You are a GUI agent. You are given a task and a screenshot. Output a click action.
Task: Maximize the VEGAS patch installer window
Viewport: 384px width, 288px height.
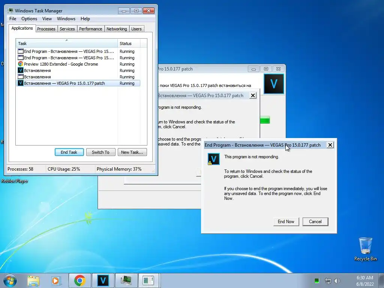(266, 69)
